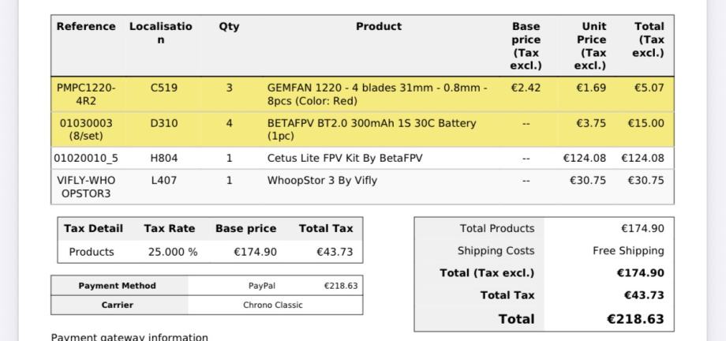Click the Chrono Classic carrier value
The image size is (726, 341).
point(273,305)
